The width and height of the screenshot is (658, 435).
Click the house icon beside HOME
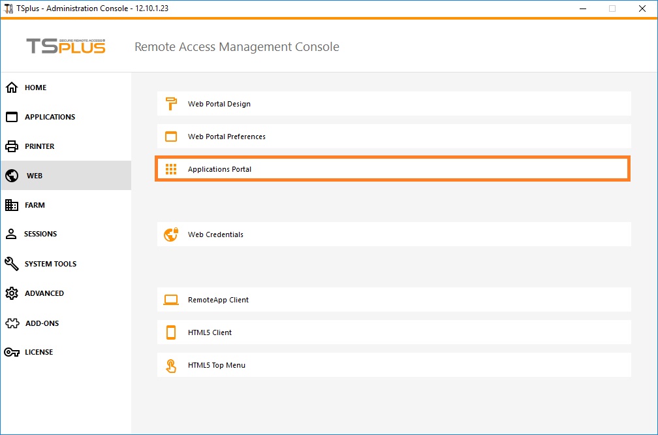click(12, 88)
